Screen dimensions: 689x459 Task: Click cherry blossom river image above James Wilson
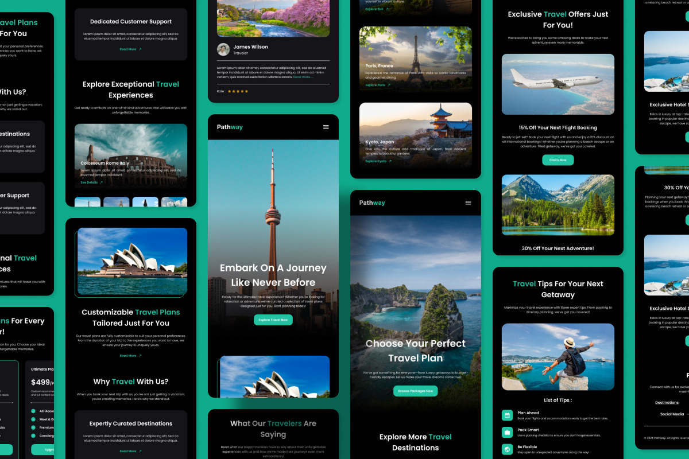[273, 18]
